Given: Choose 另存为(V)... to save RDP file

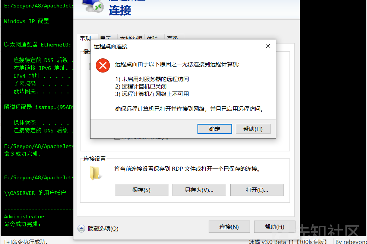Looking at the screenshot, I should (199, 190).
